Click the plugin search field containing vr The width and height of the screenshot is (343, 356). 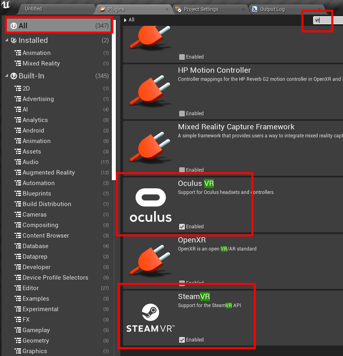(328, 20)
